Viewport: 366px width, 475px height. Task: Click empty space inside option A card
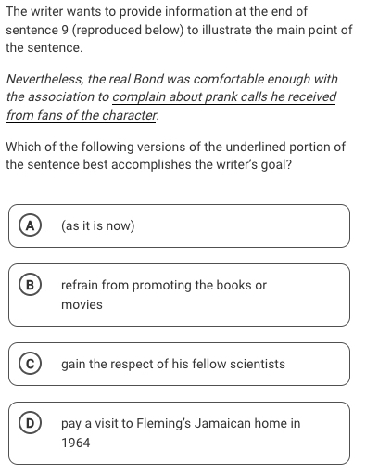pyautogui.click(x=241, y=225)
